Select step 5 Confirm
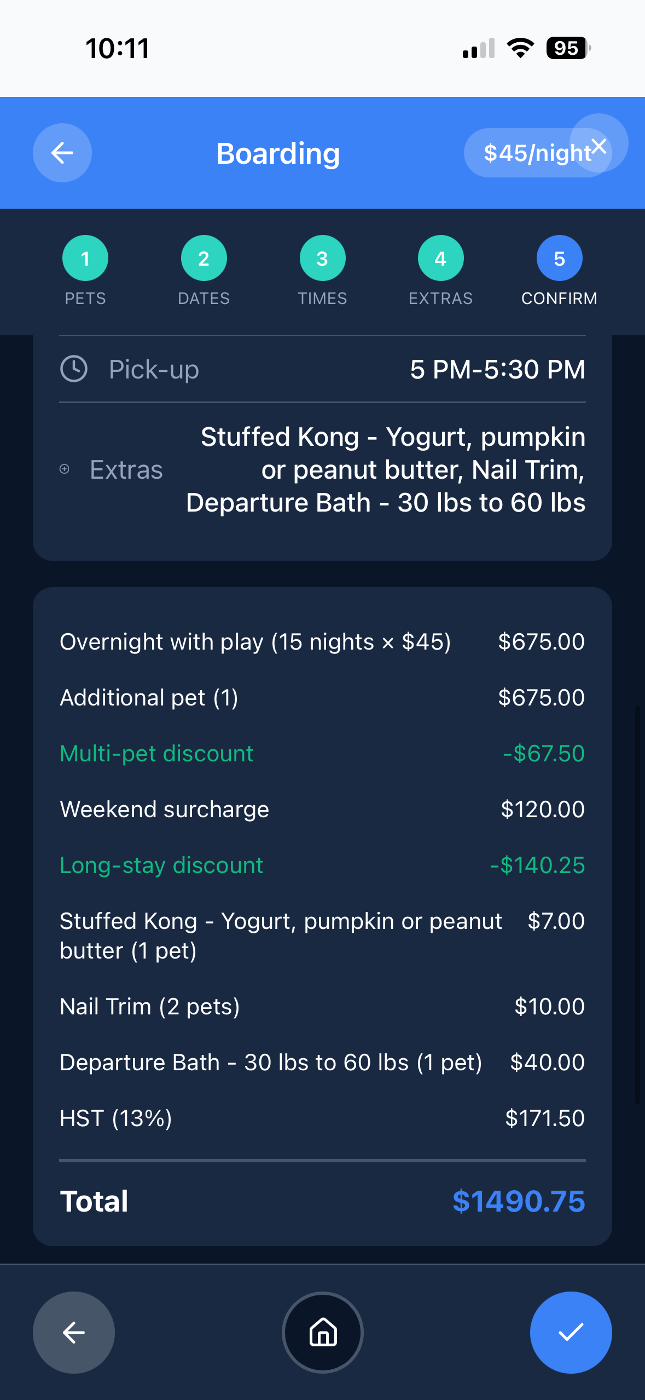The image size is (645, 1400). (559, 258)
